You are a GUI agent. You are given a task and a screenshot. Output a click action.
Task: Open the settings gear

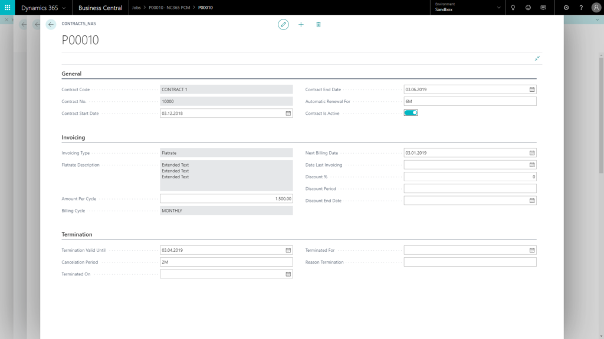pos(566,8)
